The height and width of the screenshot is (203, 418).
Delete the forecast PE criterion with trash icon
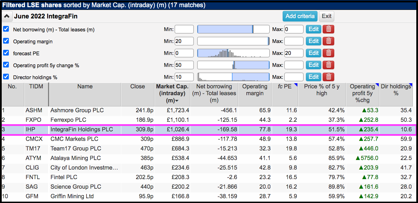(328, 53)
